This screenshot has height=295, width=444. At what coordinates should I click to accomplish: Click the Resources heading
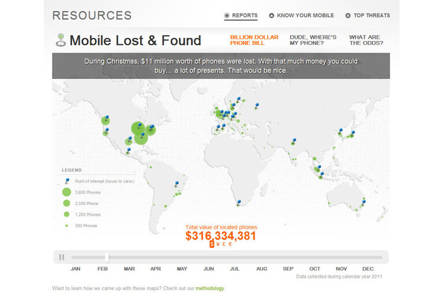pyautogui.click(x=92, y=15)
